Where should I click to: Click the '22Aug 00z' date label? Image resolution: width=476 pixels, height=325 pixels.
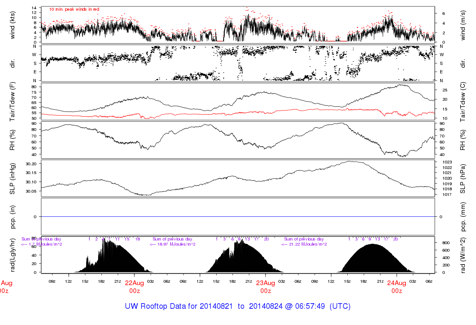pyautogui.click(x=134, y=287)
